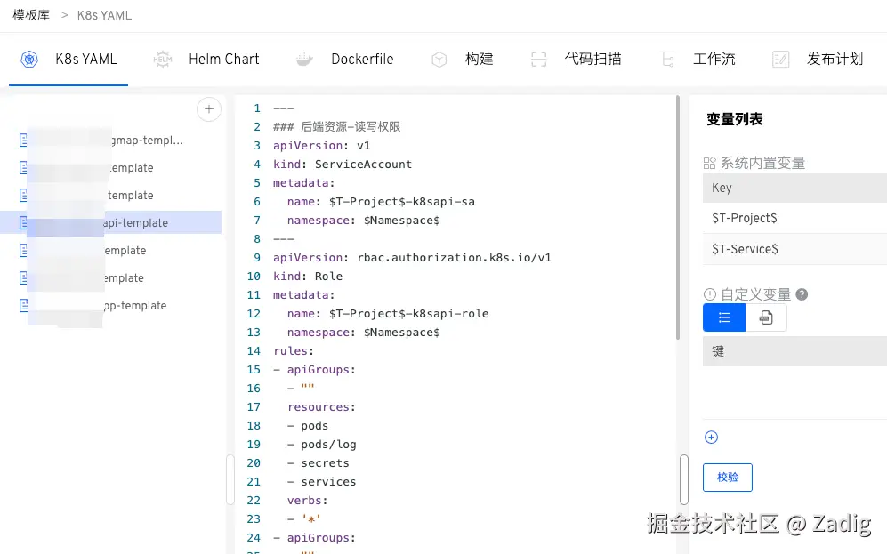Select the api-template entry
Viewport: 887px width, 554px height.
113,222
